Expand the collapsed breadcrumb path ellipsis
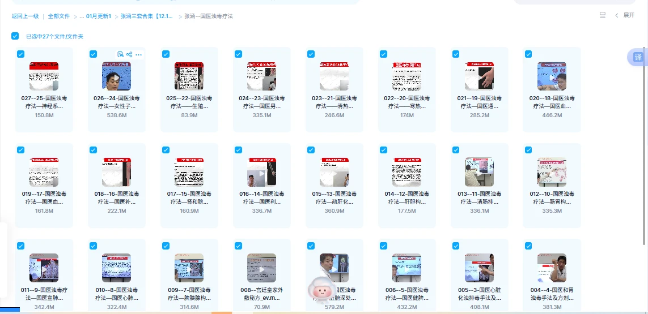The width and height of the screenshot is (648, 314). pyautogui.click(x=82, y=16)
